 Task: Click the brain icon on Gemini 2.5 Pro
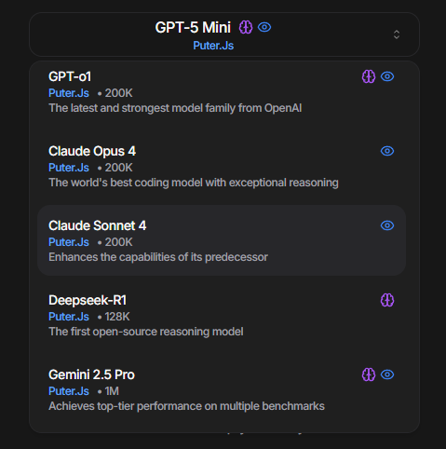tap(369, 374)
